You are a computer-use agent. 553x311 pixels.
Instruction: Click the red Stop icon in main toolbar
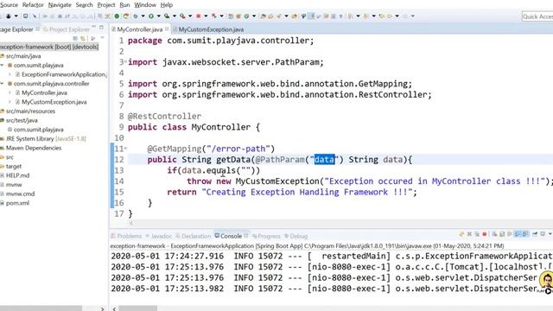pos(198,16)
